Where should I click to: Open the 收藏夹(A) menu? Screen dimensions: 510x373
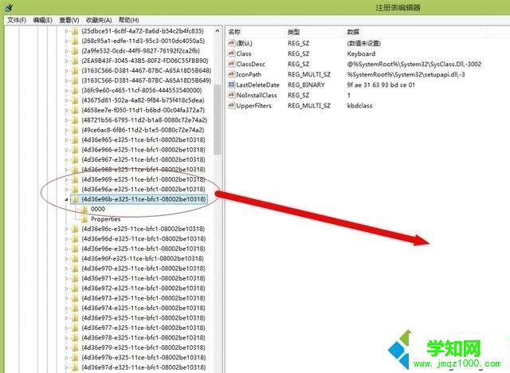pyautogui.click(x=99, y=20)
